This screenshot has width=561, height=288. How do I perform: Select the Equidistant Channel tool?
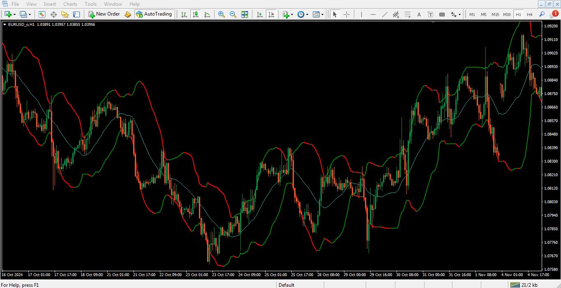(x=396, y=14)
